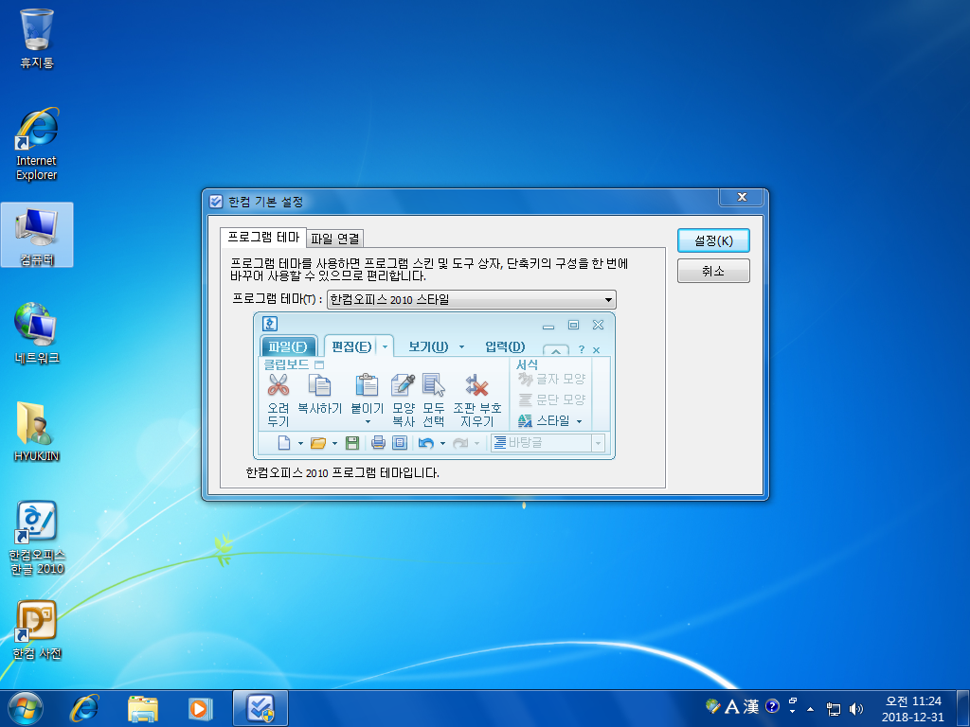Viewport: 970px width, 727px height.
Task: Open the Windows Start menu
Action: 26,708
